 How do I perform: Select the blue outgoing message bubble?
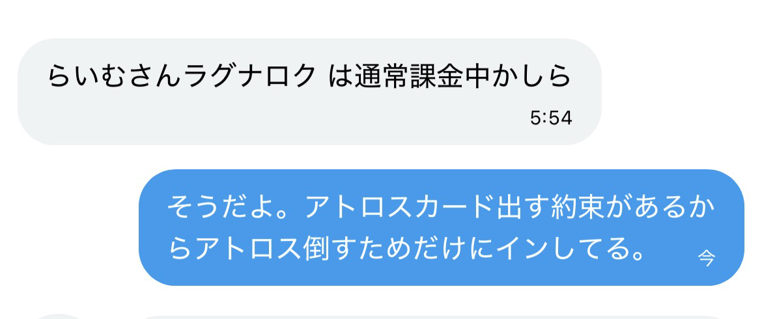[x=442, y=227]
